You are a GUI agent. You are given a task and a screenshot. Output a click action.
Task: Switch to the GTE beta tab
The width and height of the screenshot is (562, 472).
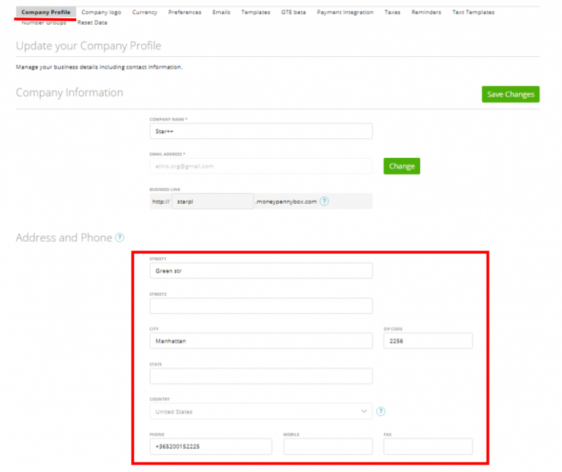tap(293, 12)
